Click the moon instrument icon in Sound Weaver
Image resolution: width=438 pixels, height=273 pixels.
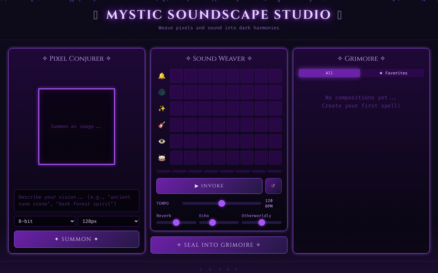(x=162, y=92)
